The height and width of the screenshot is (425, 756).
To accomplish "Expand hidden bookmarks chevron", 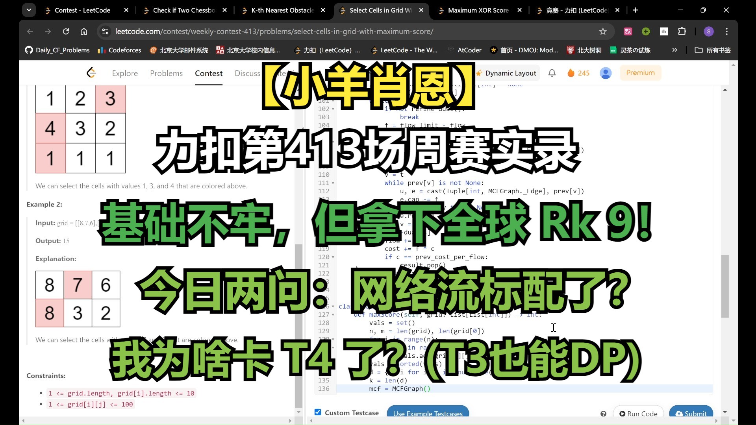I will click(x=674, y=50).
